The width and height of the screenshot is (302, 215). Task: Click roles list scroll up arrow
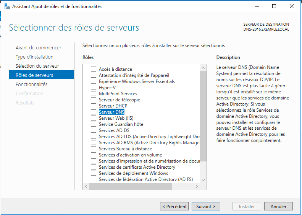pyautogui.click(x=203, y=68)
